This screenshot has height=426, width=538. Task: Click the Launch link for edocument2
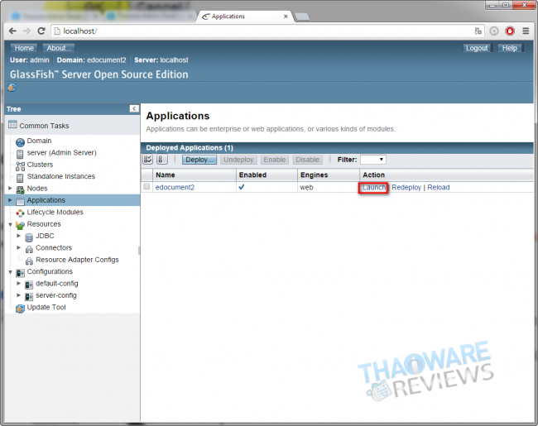coord(374,188)
